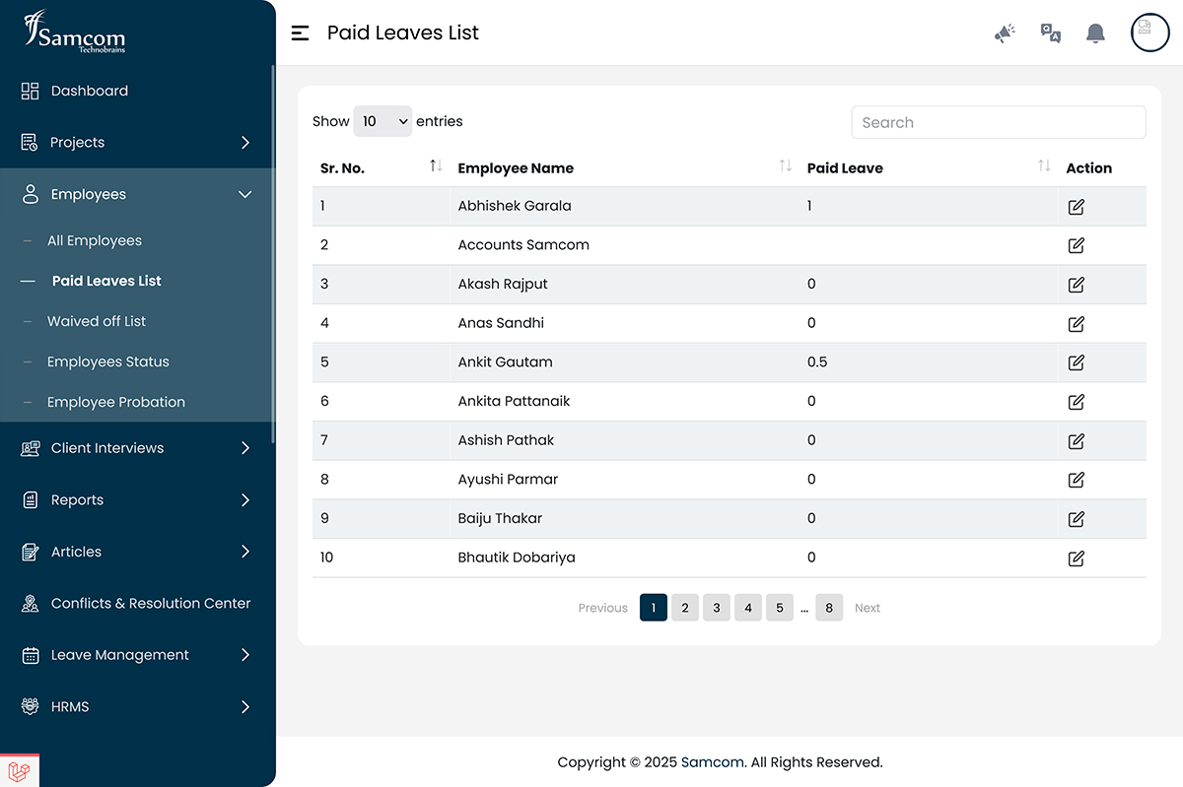Expand the Articles submenu chevron
Viewport: 1183px width, 787px height.
245,552
